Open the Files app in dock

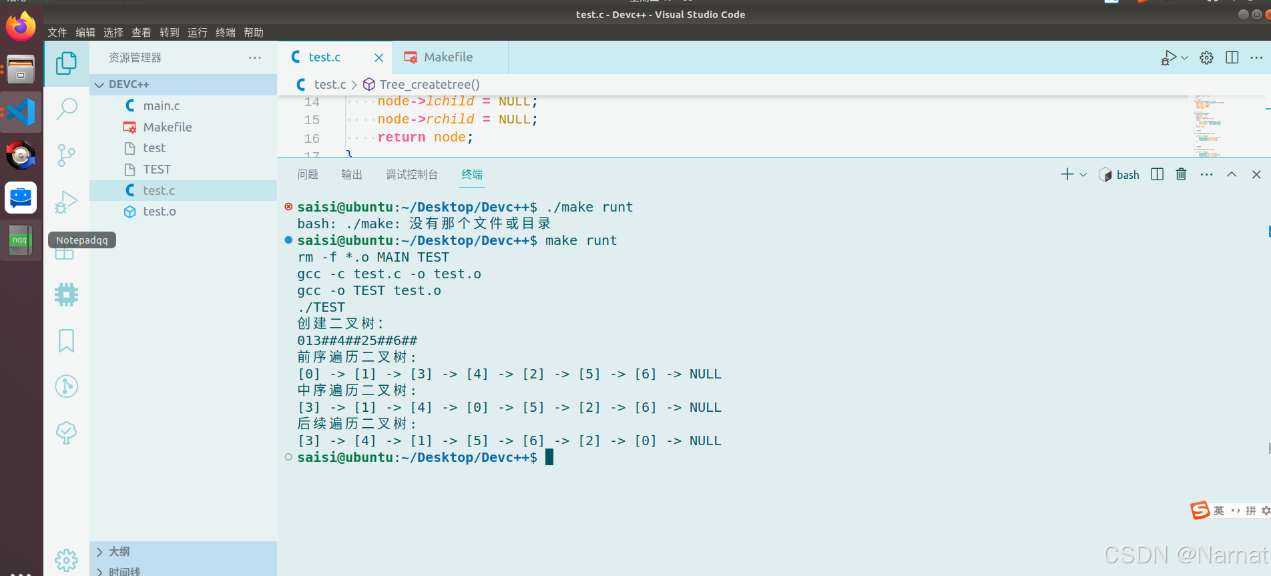(x=21, y=69)
